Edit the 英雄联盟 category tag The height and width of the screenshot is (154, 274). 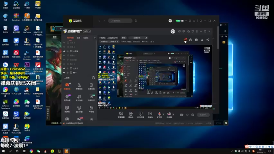[x=109, y=41]
